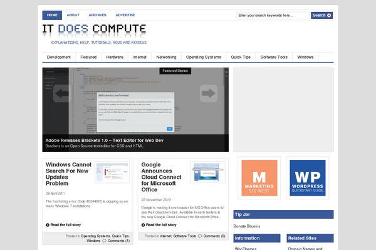Viewport: 376px width, 250px height.
Task: Select the Operating Systems category
Action: pos(204,57)
